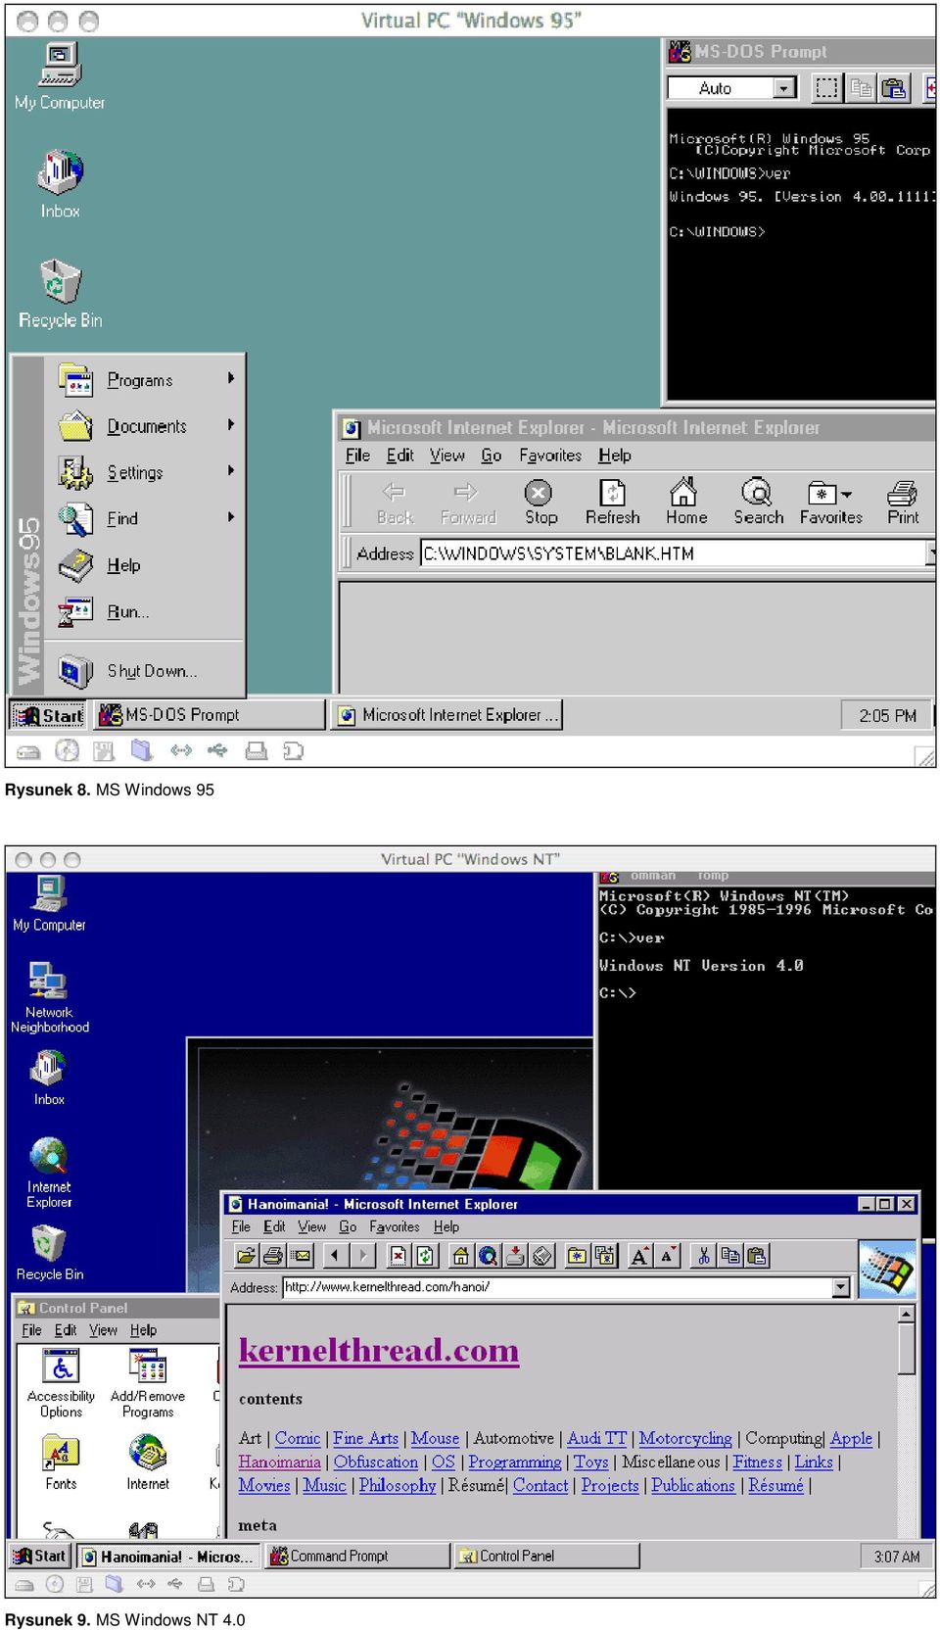This screenshot has height=1630, width=940.
Task: Open the Go menu in Windows 95 Internet Explorer
Action: tap(492, 455)
